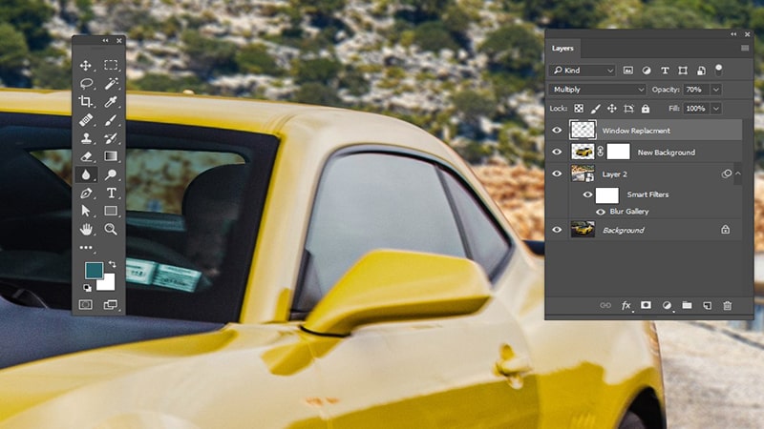The width and height of the screenshot is (764, 429).
Task: Lock all layer attributes
Action: click(646, 109)
